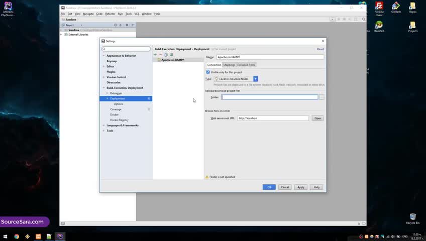Click the search magnifier in PhpStorm toolbar
426x241 pixels.
(x=364, y=19)
